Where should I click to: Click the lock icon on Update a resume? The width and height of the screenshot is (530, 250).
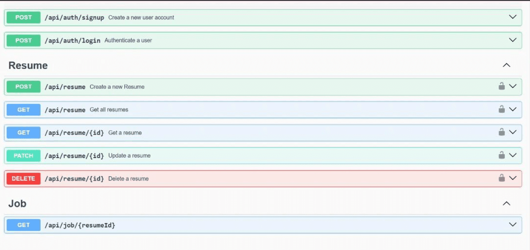[501, 155]
